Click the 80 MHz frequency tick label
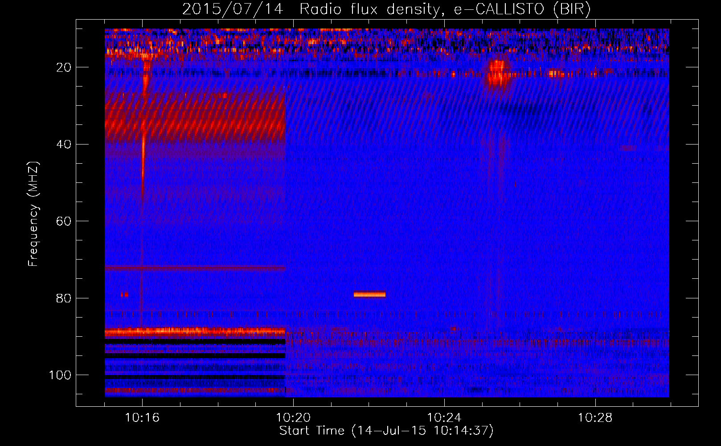 click(64, 298)
